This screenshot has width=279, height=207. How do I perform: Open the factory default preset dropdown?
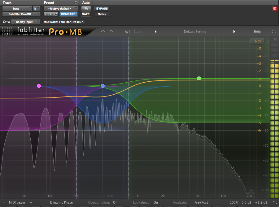(x=61, y=9)
